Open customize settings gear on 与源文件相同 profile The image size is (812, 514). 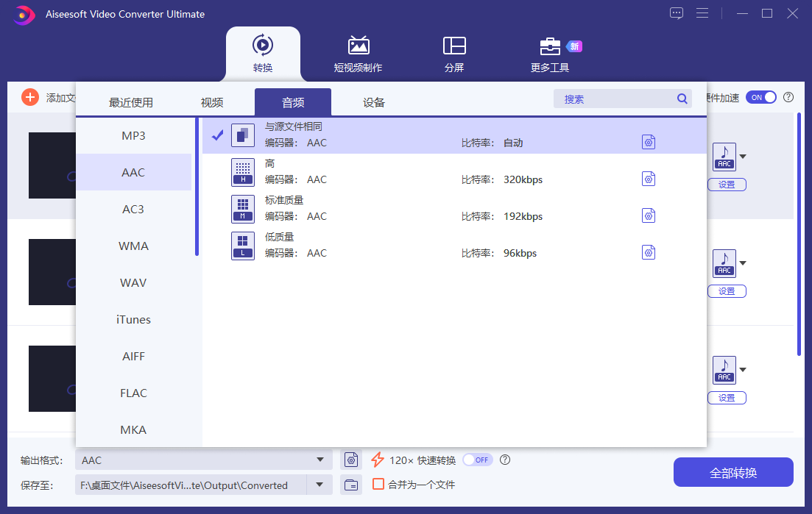(649, 141)
